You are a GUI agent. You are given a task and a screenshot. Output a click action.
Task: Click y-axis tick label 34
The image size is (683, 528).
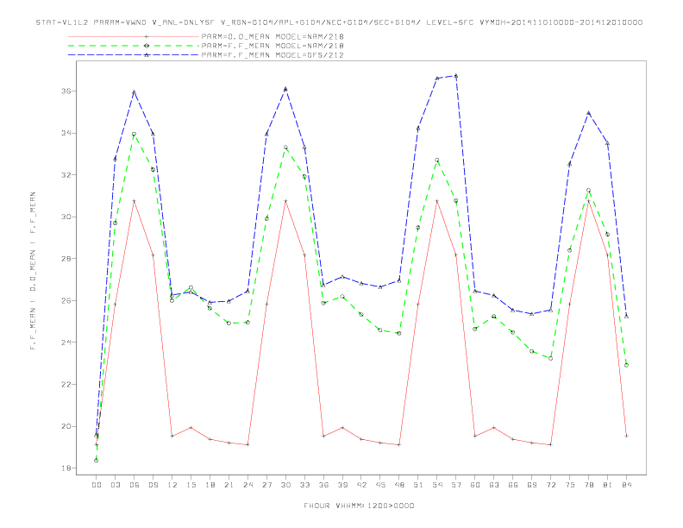tap(68, 134)
